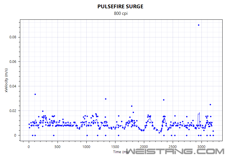The width and height of the screenshot is (228, 158).
Task: Click the 2500 x-axis tick label
Action: [x=173, y=147]
